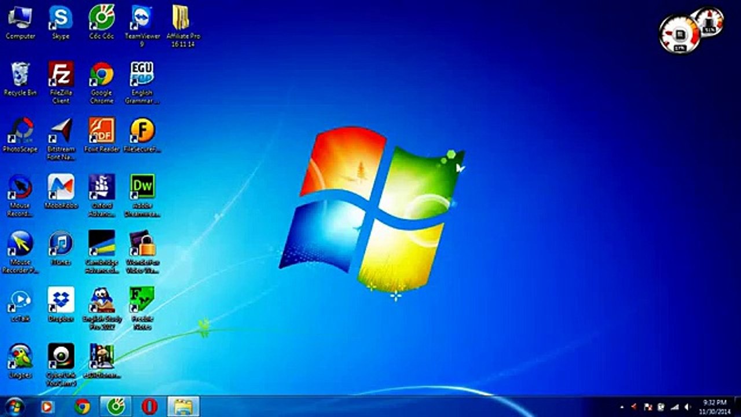Click the ccTalk desktop shortcut
Viewport: 741px width, 417px height.
click(20, 304)
